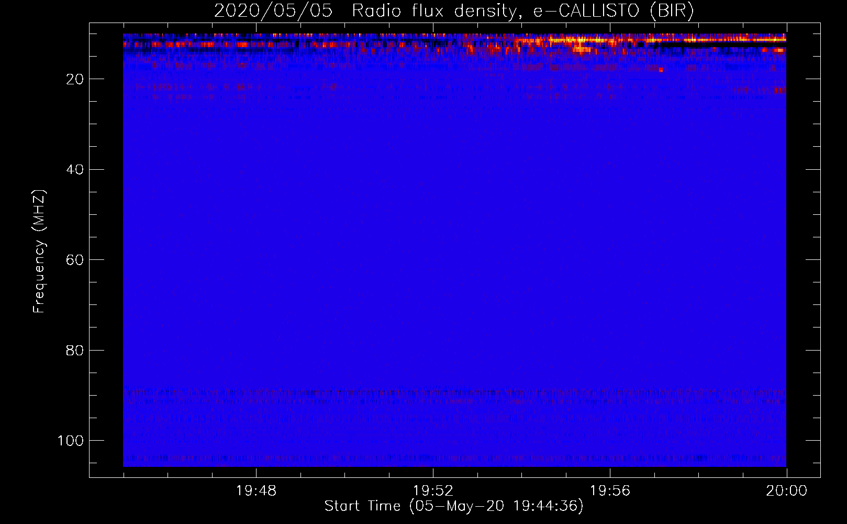Click the red interference band near 90 MHz
Screen dimensions: 847x524
[454, 392]
